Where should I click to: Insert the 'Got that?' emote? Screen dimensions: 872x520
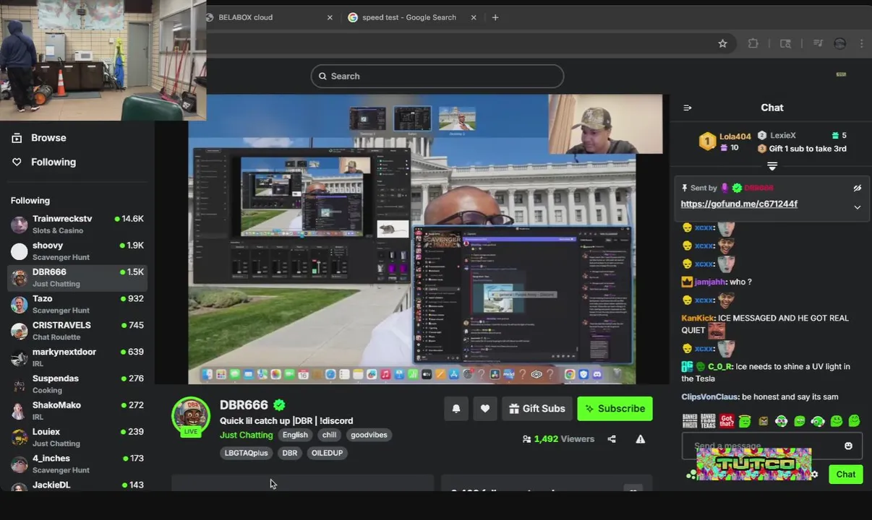click(727, 420)
